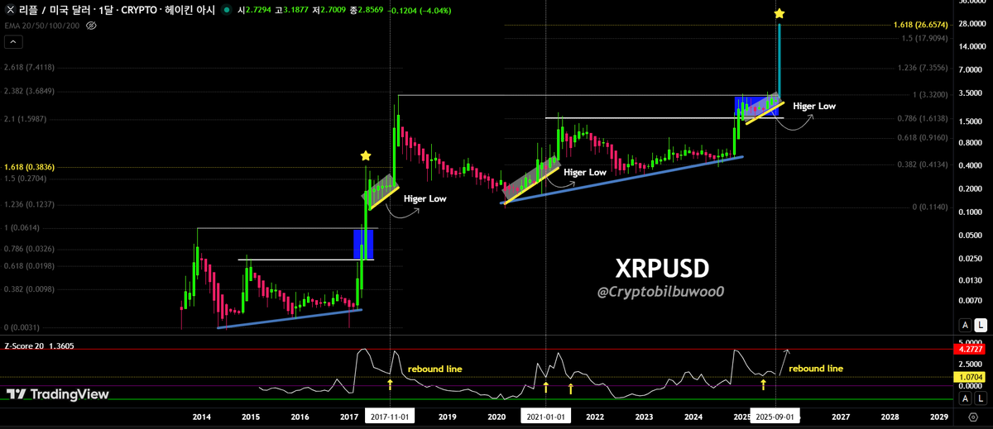Click the XRP symbol logo in the chart title
This screenshot has width=993, height=429.
point(10,10)
